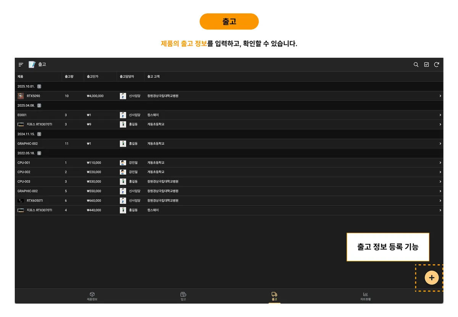Viewport: 458px width, 317px height.
Task: Click the orange 출고 title button
Action: click(229, 21)
